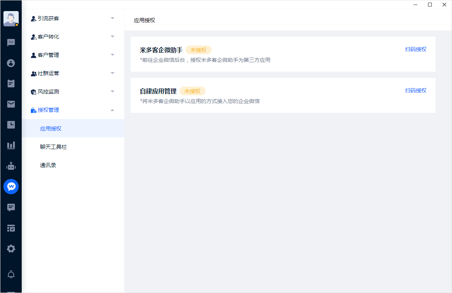Open the notification bell icon

(11, 274)
